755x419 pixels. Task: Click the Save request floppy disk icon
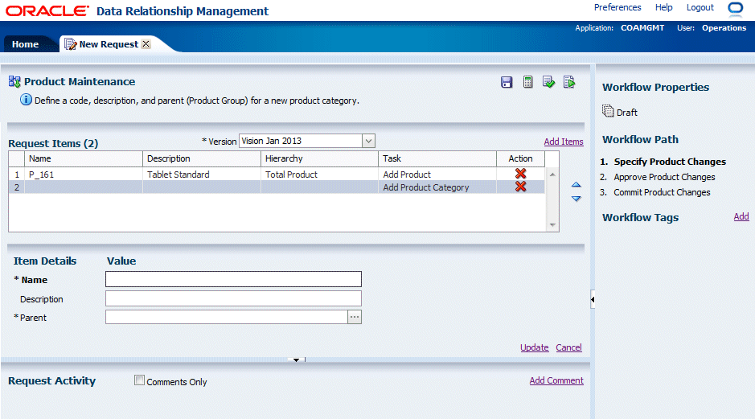click(x=507, y=82)
